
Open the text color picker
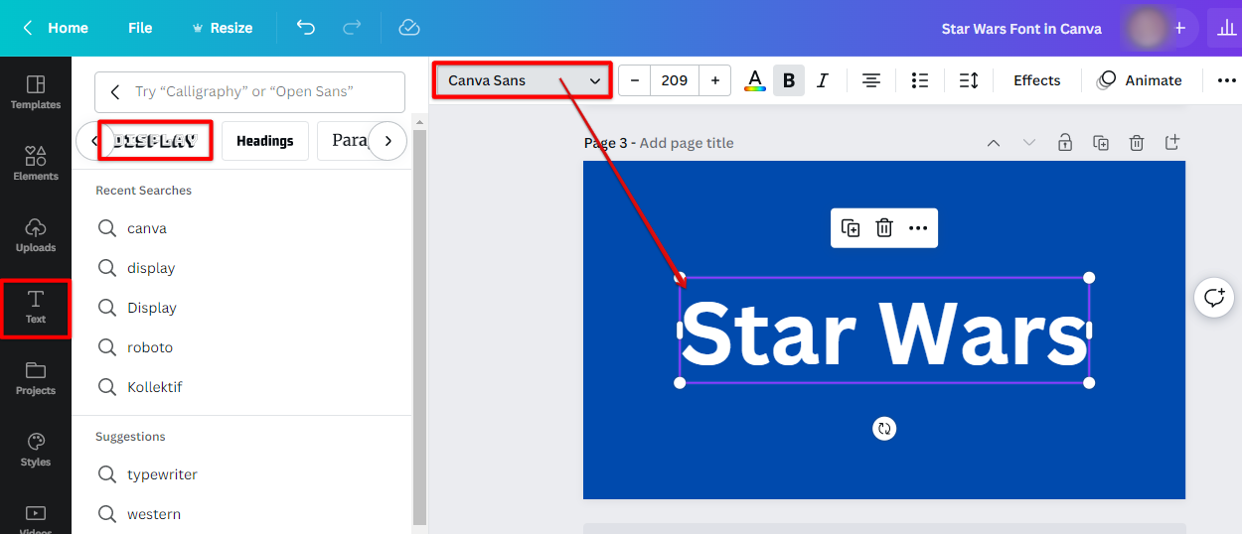tap(755, 80)
